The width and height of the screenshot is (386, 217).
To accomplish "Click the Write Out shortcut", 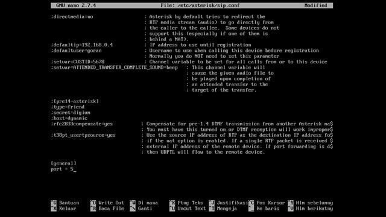I will (x=107, y=203).
